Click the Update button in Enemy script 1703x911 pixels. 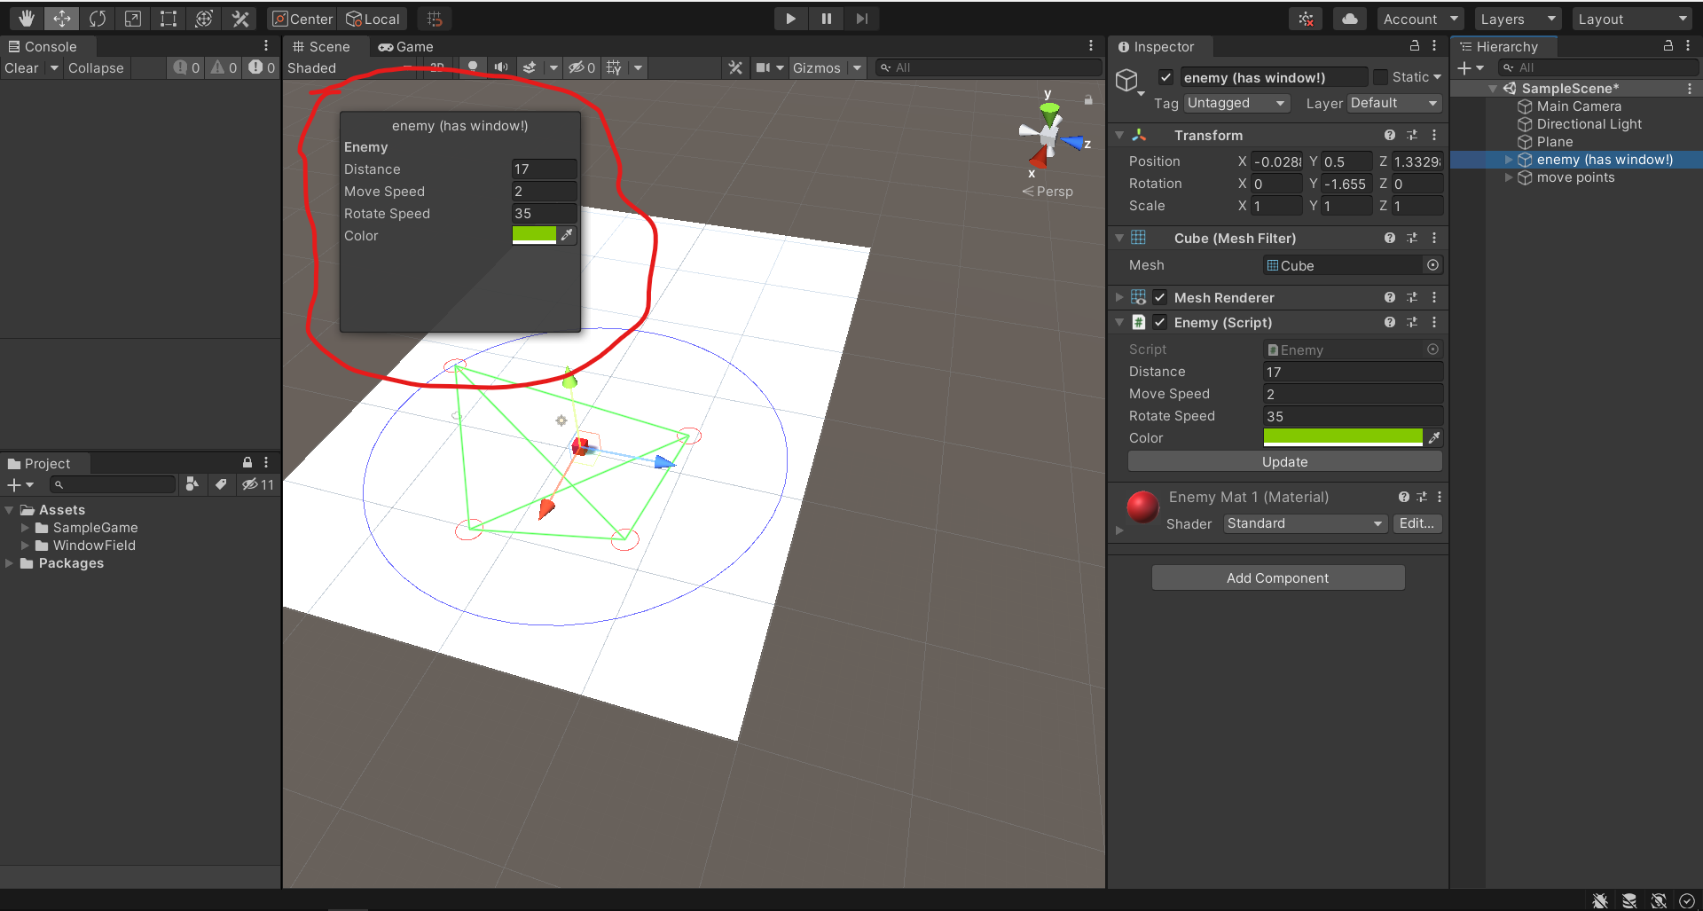click(1284, 461)
